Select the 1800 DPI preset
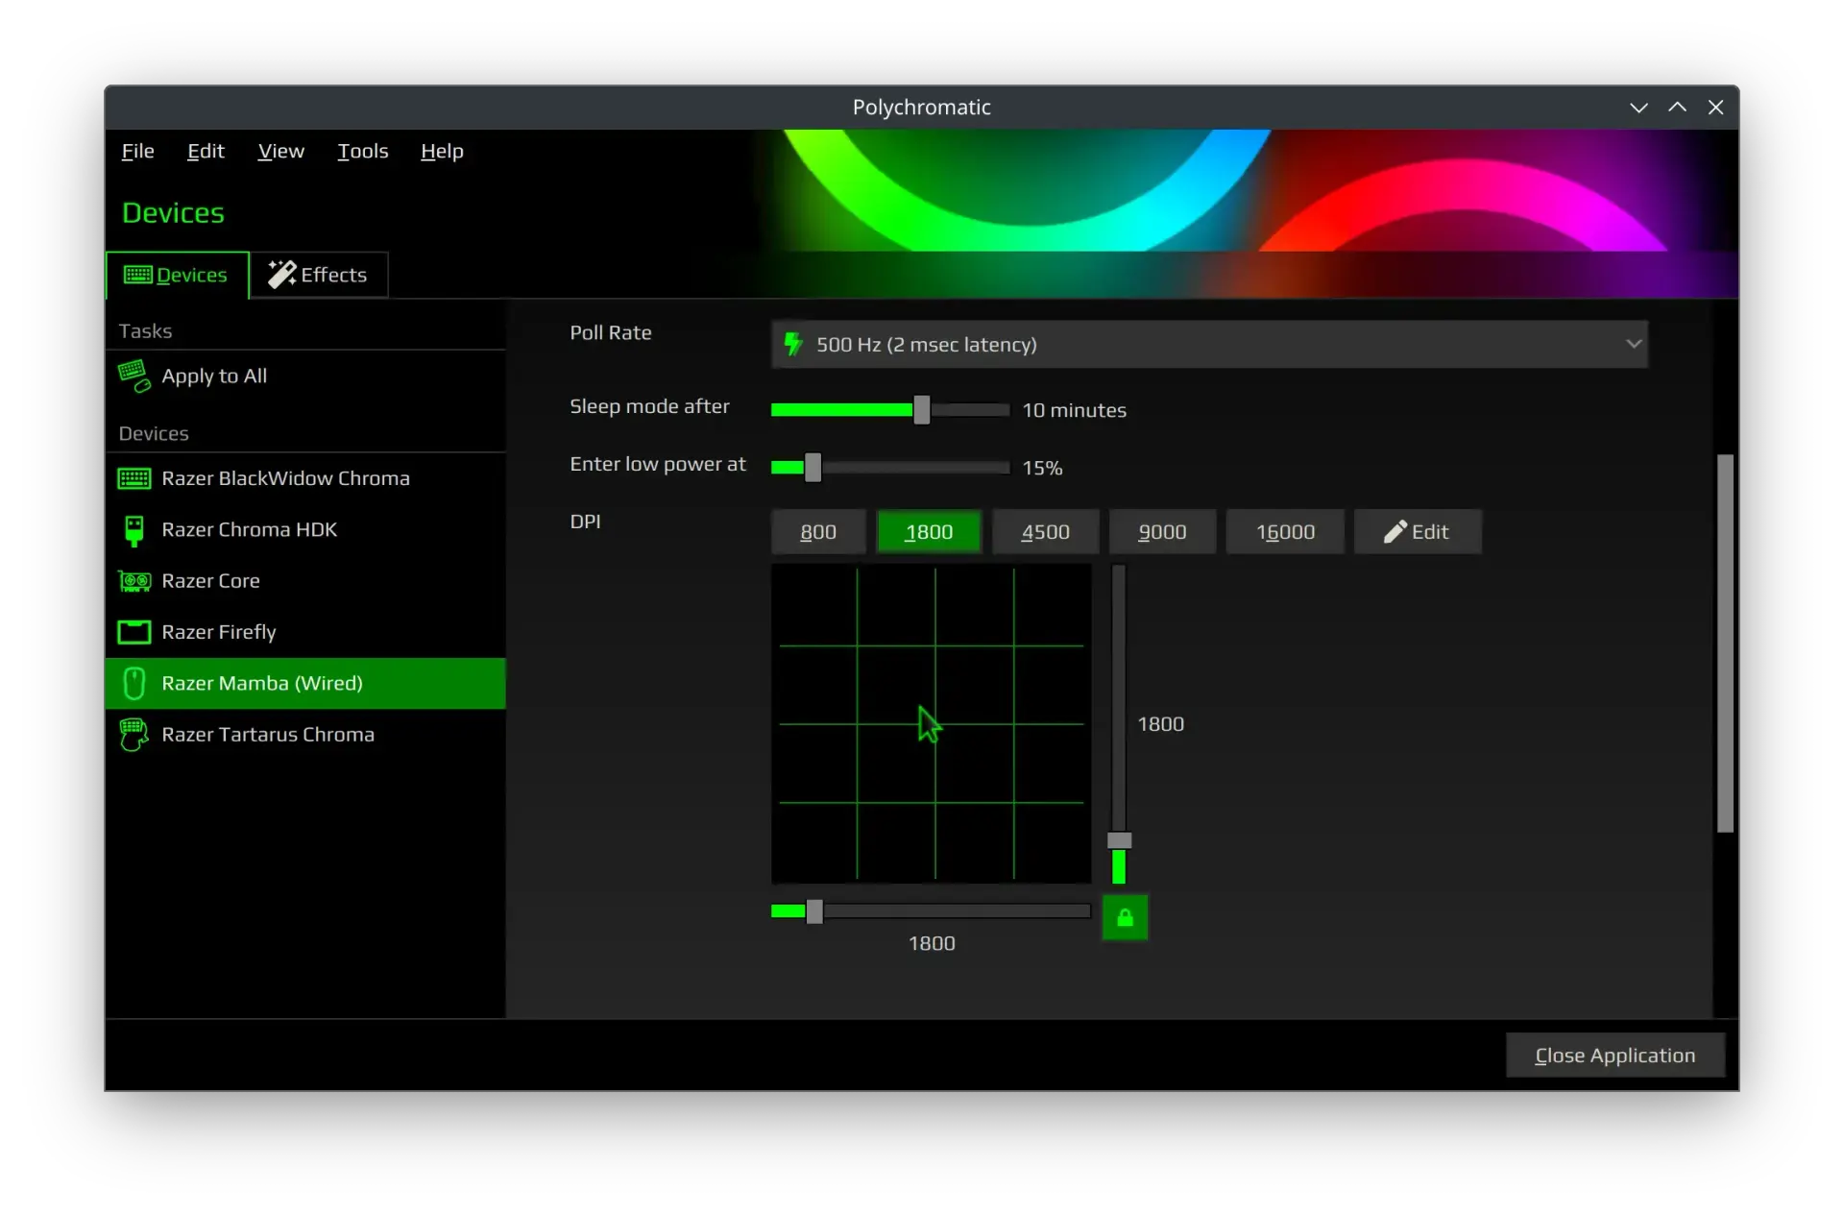 [x=929, y=532]
